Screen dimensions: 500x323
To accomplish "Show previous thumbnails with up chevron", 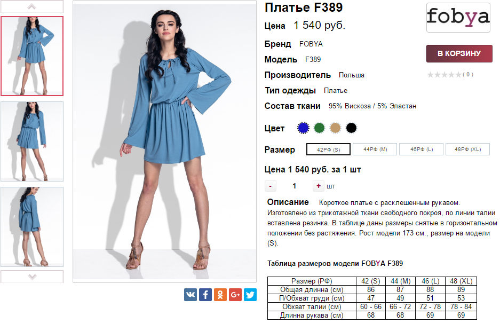I will pyautogui.click(x=32, y=6).
